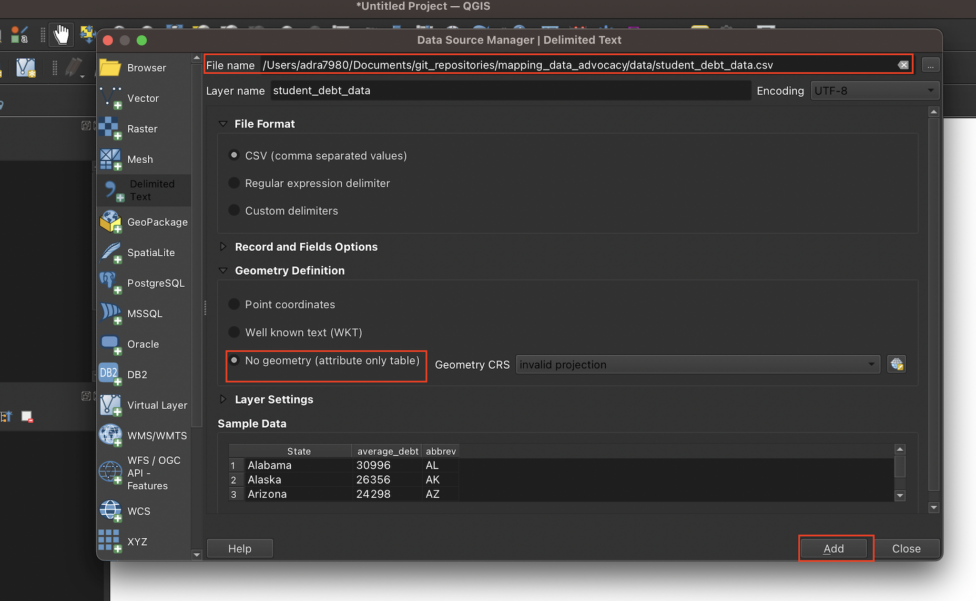Click the Oracle database icon
The height and width of the screenshot is (601, 976).
pos(110,344)
